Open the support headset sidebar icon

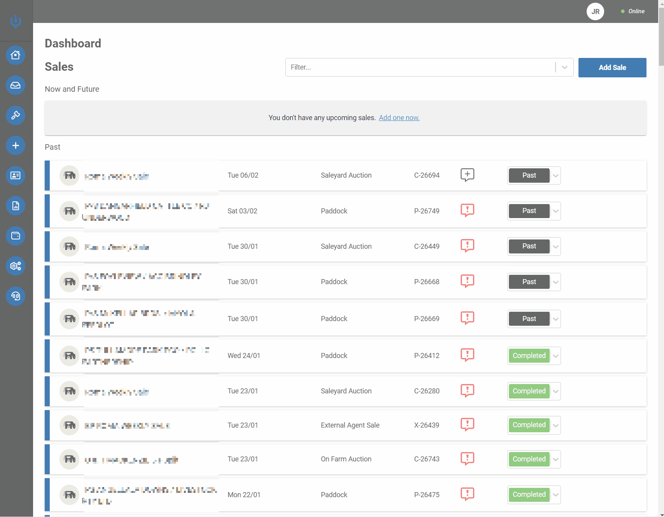pos(16,296)
